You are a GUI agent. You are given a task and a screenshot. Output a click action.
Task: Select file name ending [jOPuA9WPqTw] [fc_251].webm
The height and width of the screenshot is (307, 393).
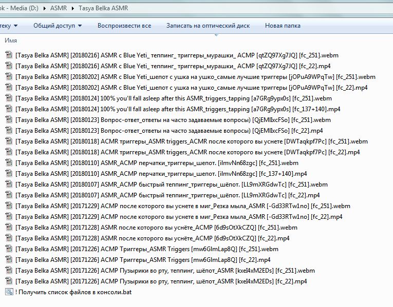pos(196,77)
